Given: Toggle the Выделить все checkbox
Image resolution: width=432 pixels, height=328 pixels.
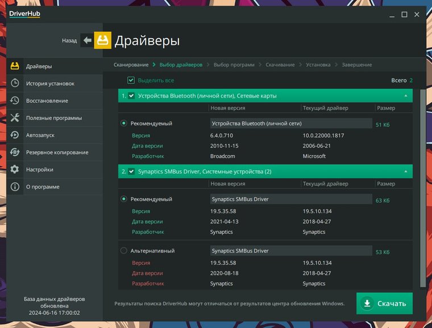Looking at the screenshot, I should (x=131, y=80).
